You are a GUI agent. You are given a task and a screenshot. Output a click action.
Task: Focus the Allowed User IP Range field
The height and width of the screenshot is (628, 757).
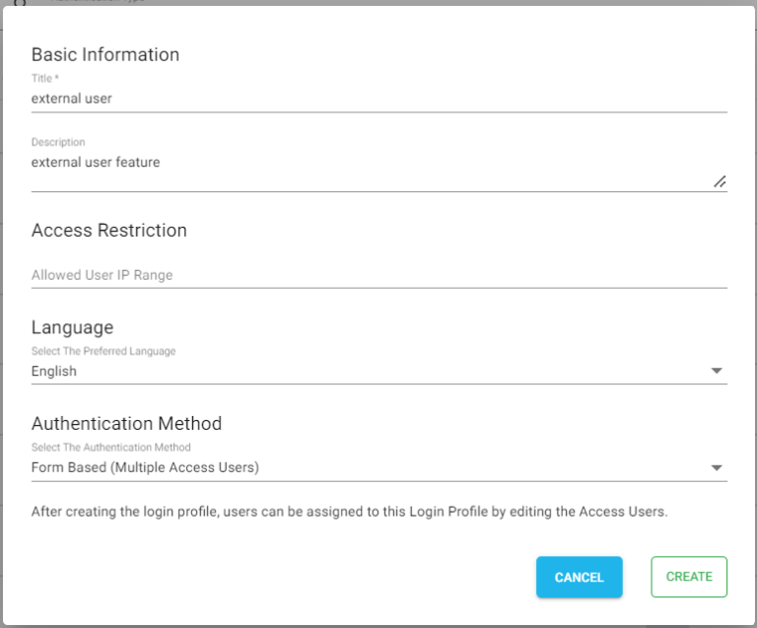[378, 275]
